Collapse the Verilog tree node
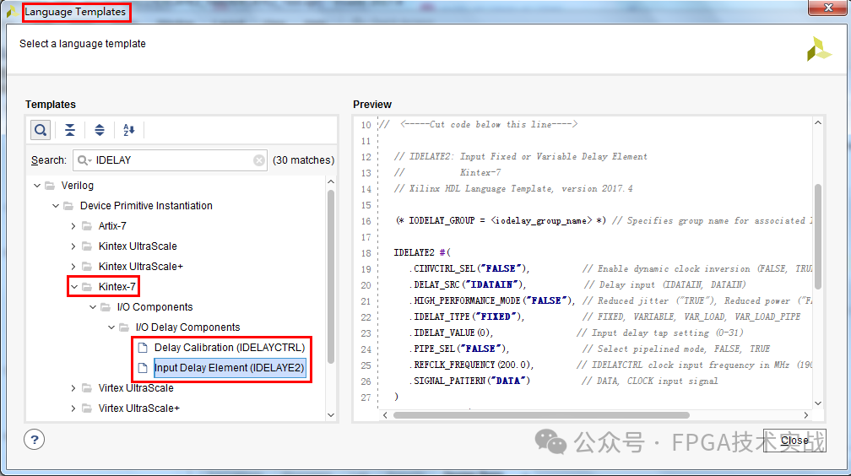The height and width of the screenshot is (476, 851). pos(37,186)
